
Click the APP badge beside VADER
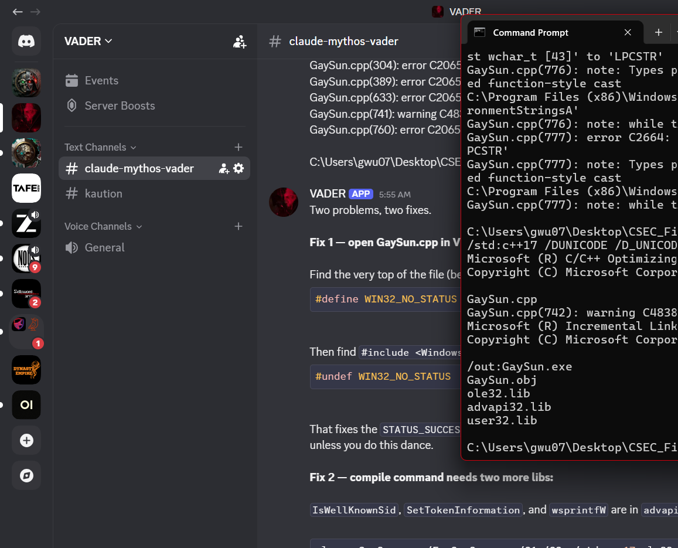point(360,194)
